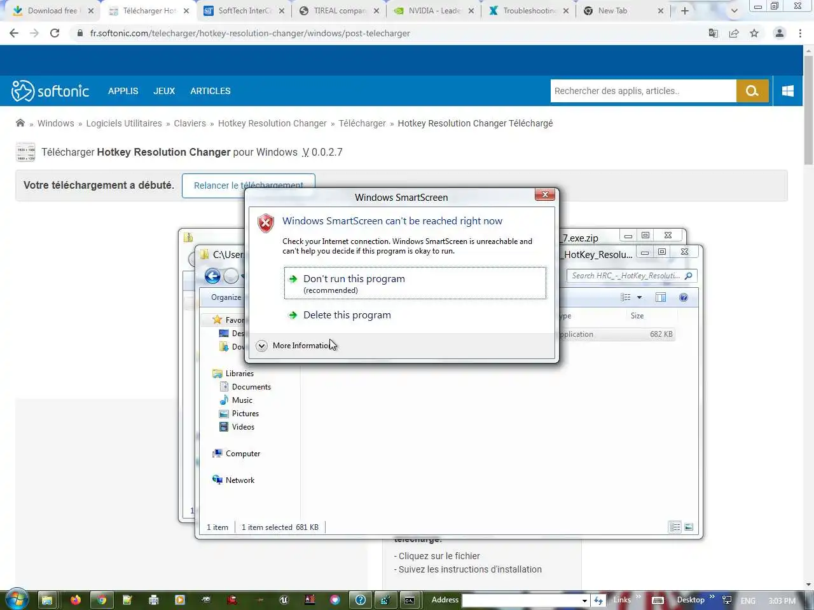Toggle the Explorer preview pane icon
Image resolution: width=814 pixels, height=610 pixels.
click(x=661, y=297)
